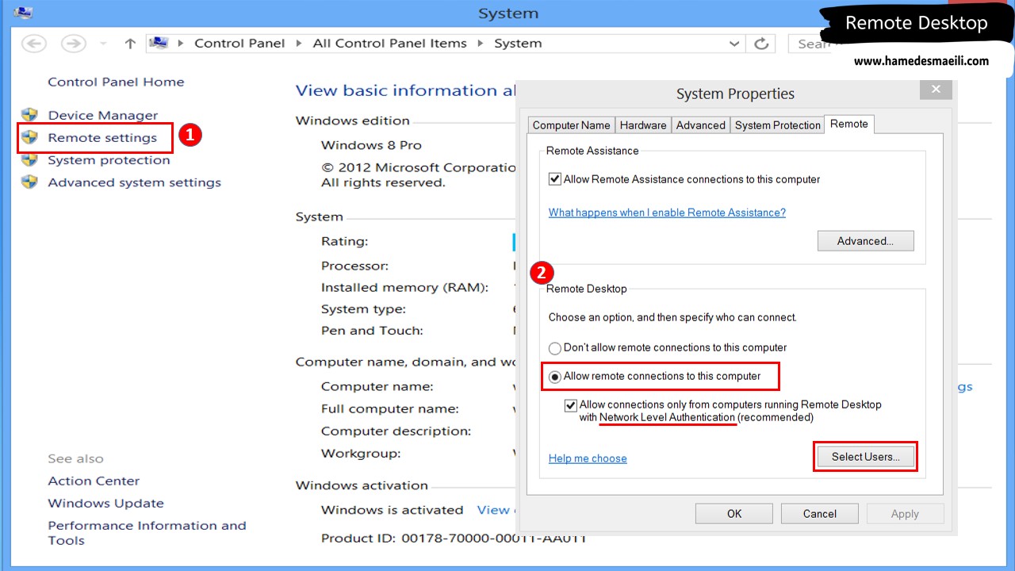Open Action Center under See also
This screenshot has height=571, width=1015.
[x=94, y=481]
